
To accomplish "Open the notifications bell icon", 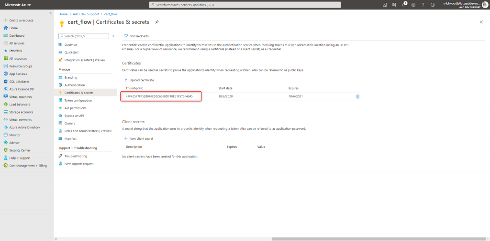I will pyautogui.click(x=404, y=5).
